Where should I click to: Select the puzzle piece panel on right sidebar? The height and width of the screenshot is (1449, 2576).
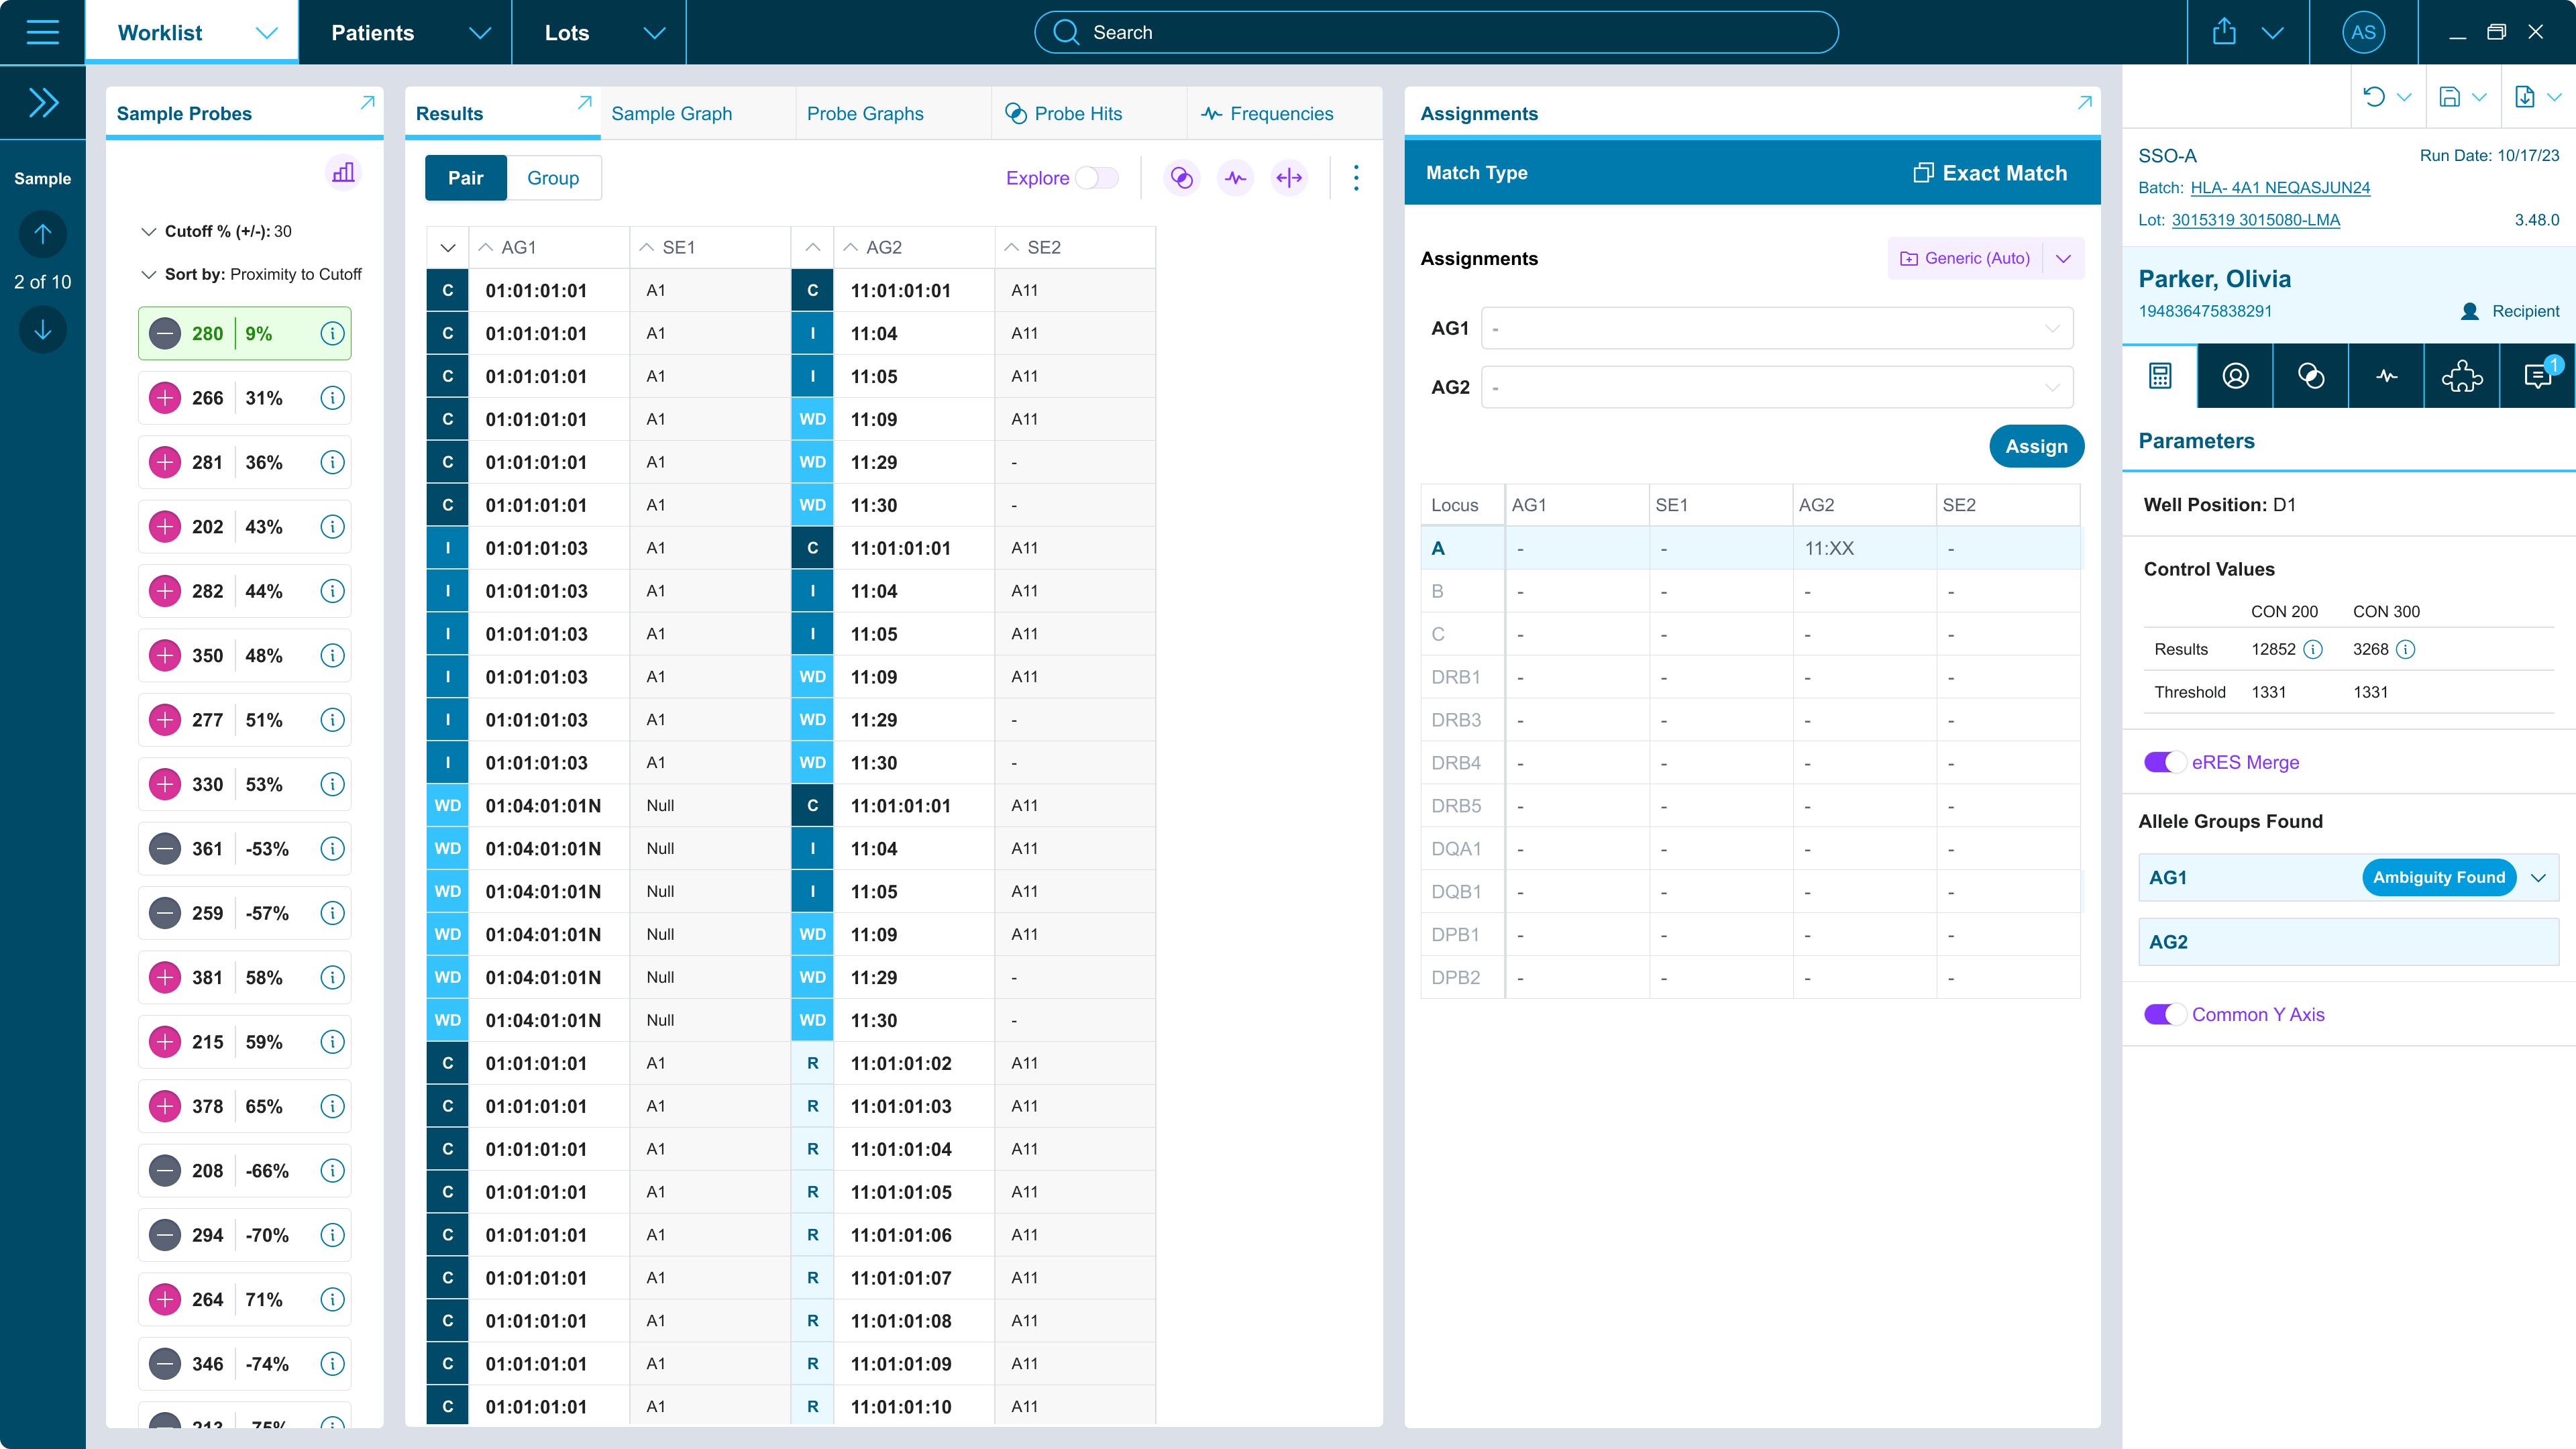coord(2461,376)
